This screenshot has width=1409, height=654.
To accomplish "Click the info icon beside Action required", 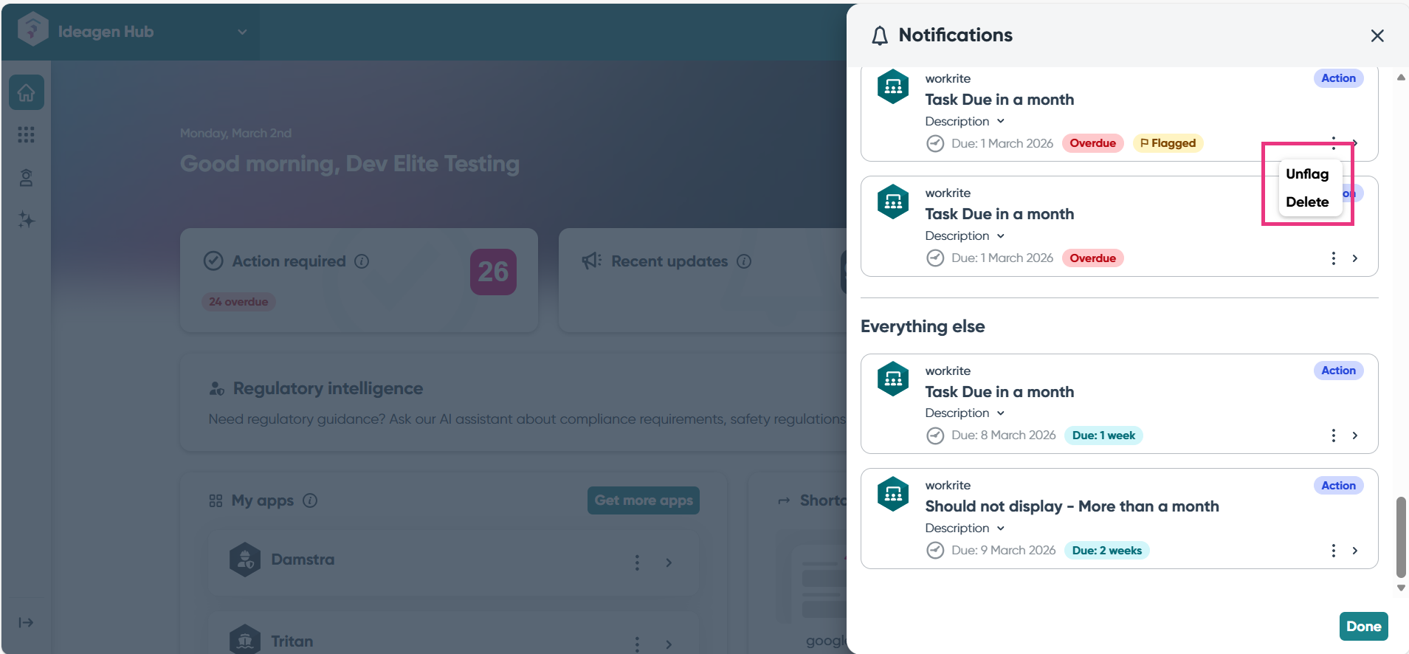I will (x=362, y=261).
